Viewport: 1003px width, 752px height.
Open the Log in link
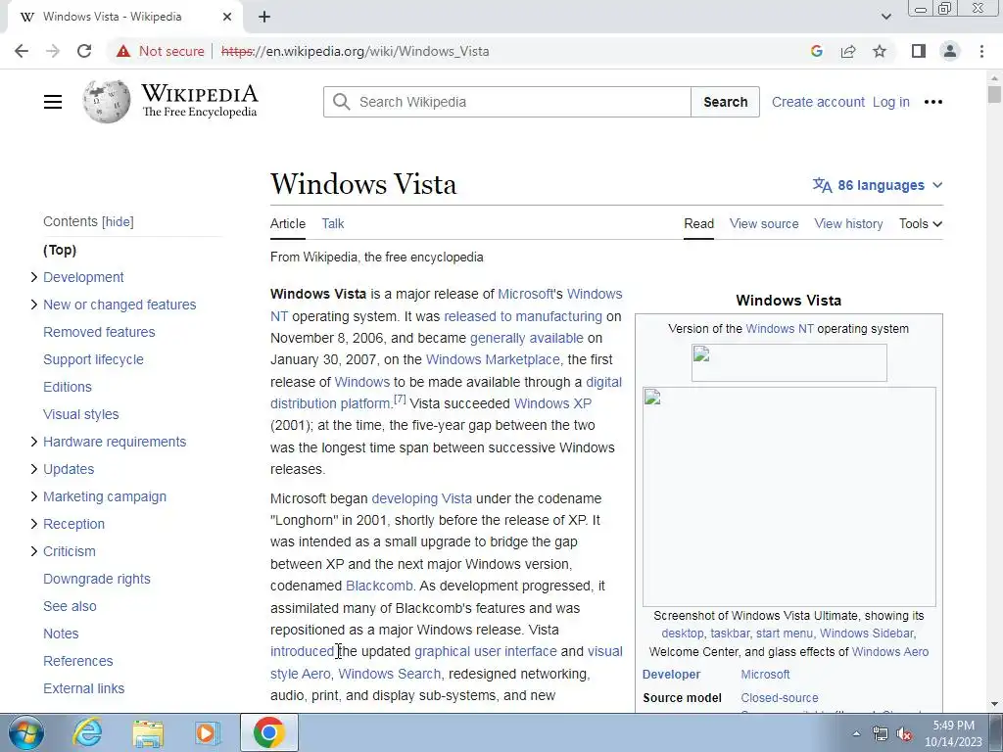(891, 102)
